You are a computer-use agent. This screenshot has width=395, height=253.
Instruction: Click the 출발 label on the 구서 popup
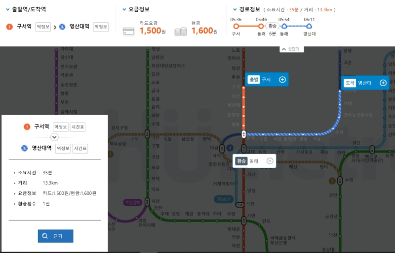[x=254, y=80]
